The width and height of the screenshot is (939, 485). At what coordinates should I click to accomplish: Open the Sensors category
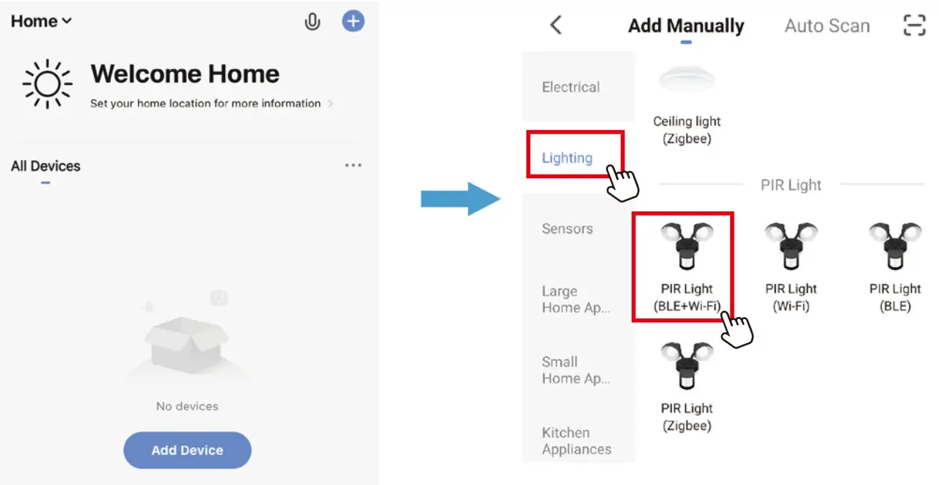coord(567,229)
